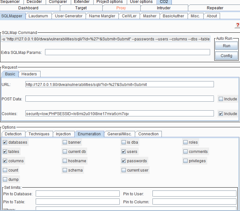240x211 pixels.
Task: Open the User Generator tab
Action: tap(69, 16)
